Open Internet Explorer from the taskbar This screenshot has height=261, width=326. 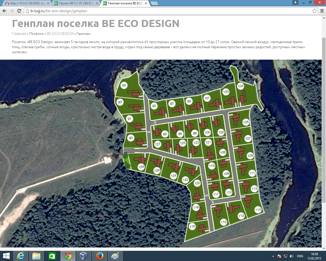[21, 256]
